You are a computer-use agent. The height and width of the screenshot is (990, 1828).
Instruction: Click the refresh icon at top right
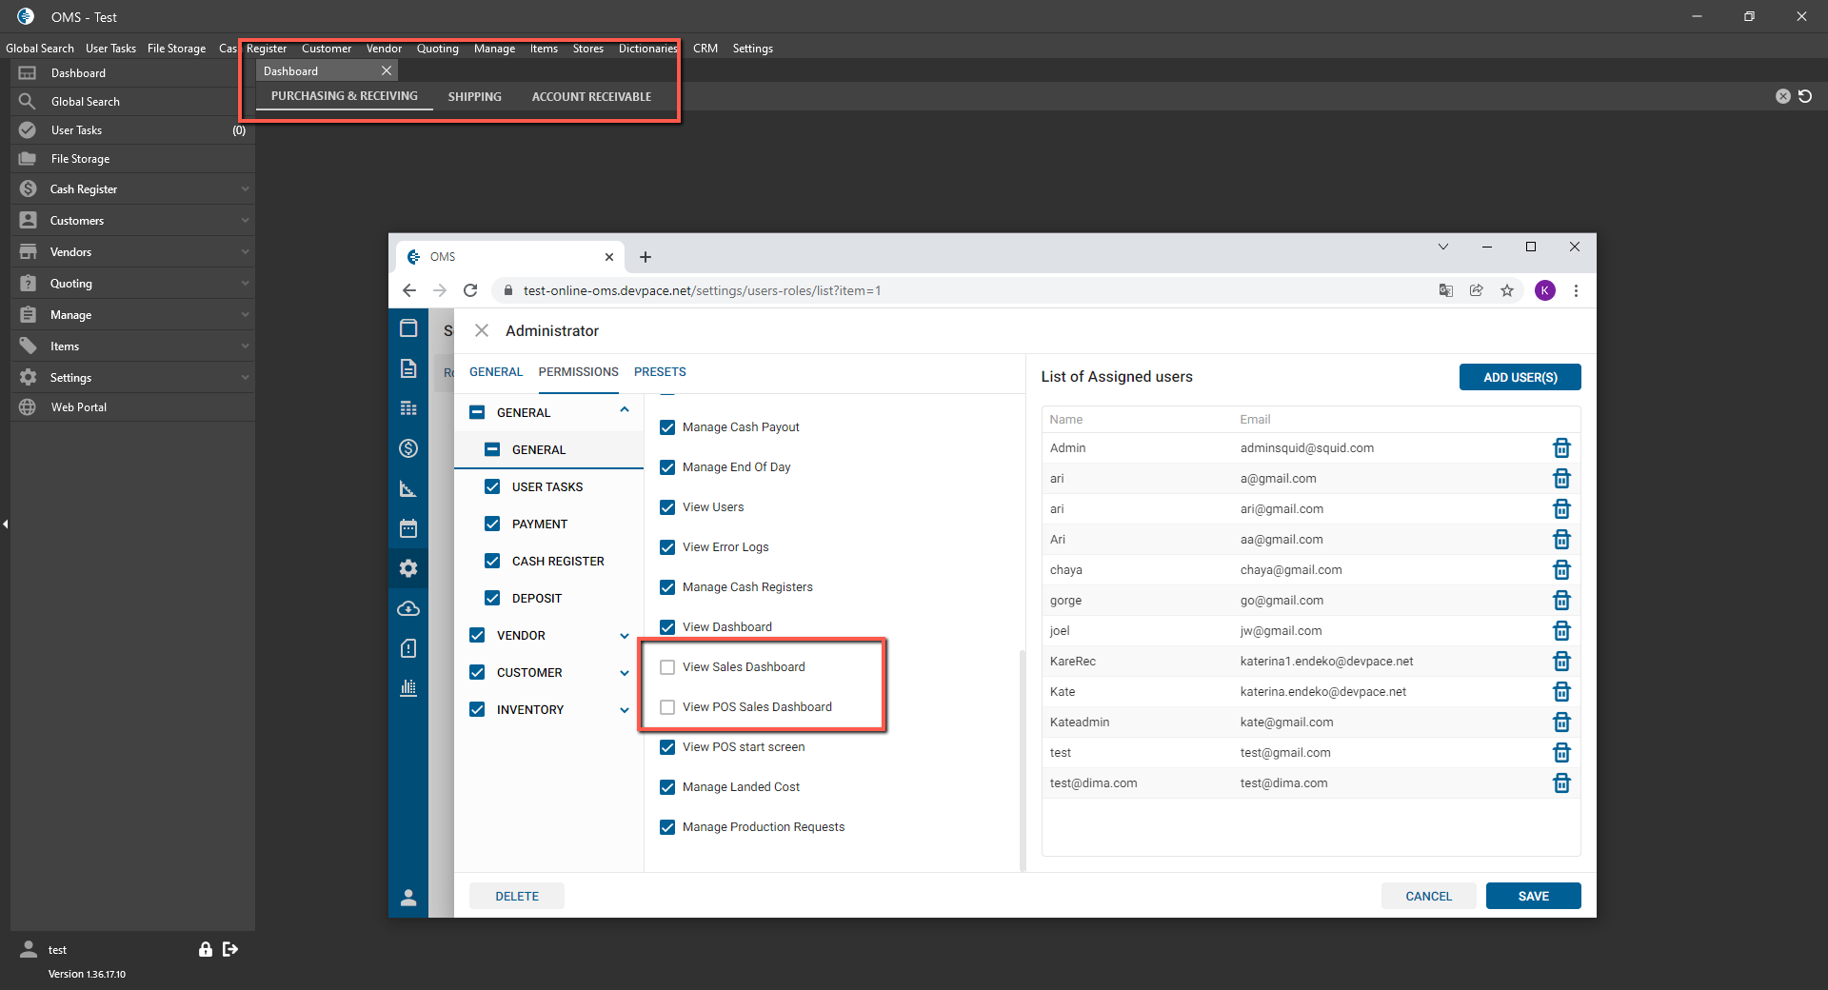coord(1805,96)
